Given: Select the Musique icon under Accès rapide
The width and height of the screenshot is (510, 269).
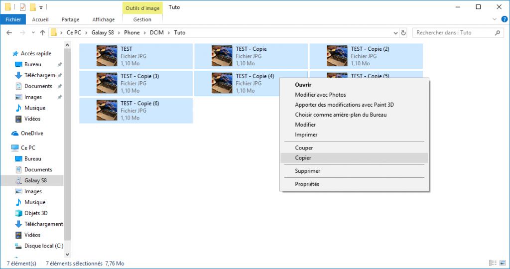Looking at the screenshot, I should (x=18, y=108).
